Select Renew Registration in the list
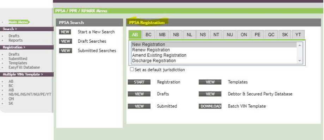The image size is (324, 140). (x=214, y=50)
